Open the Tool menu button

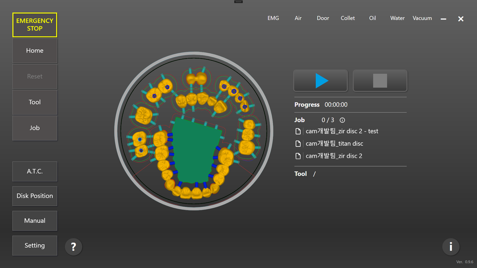click(35, 102)
